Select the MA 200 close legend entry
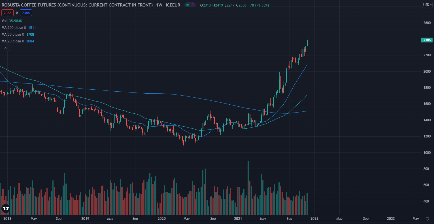The width and height of the screenshot is (434, 224). click(x=19, y=28)
